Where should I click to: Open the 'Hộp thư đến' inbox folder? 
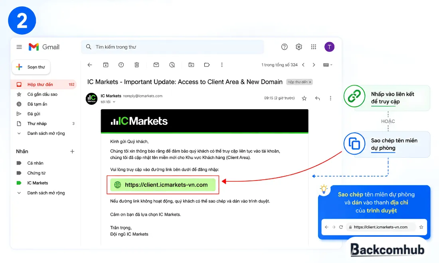(44, 84)
